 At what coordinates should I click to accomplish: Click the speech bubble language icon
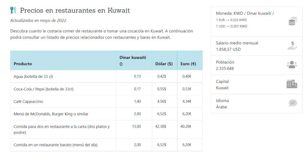point(293,103)
